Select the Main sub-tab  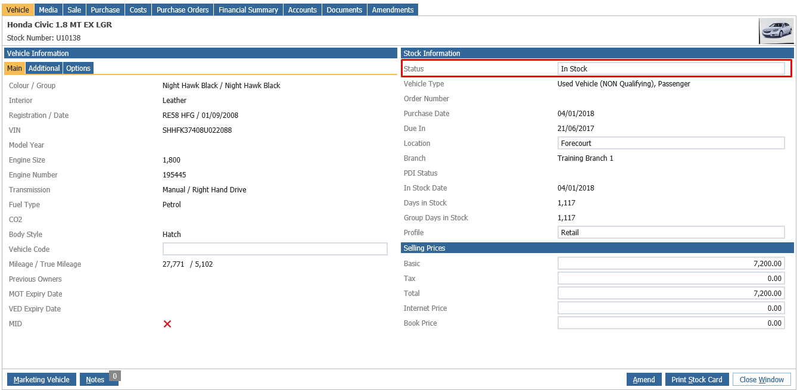tap(15, 68)
